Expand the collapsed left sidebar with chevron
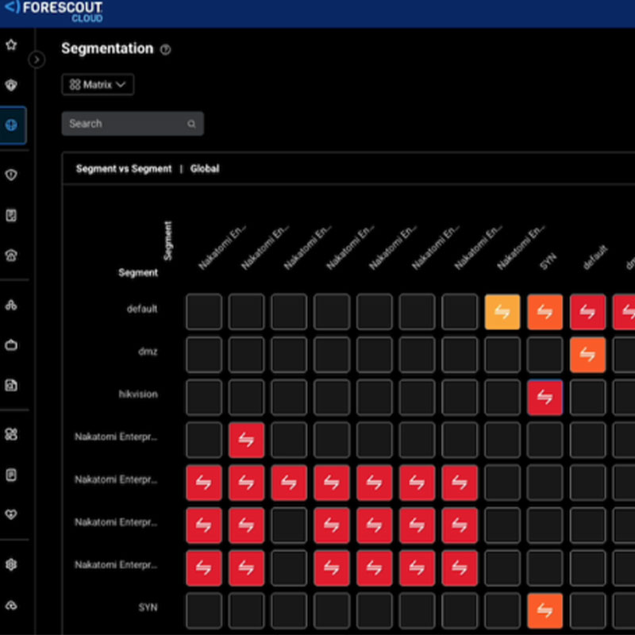The image size is (635, 635). [37, 60]
